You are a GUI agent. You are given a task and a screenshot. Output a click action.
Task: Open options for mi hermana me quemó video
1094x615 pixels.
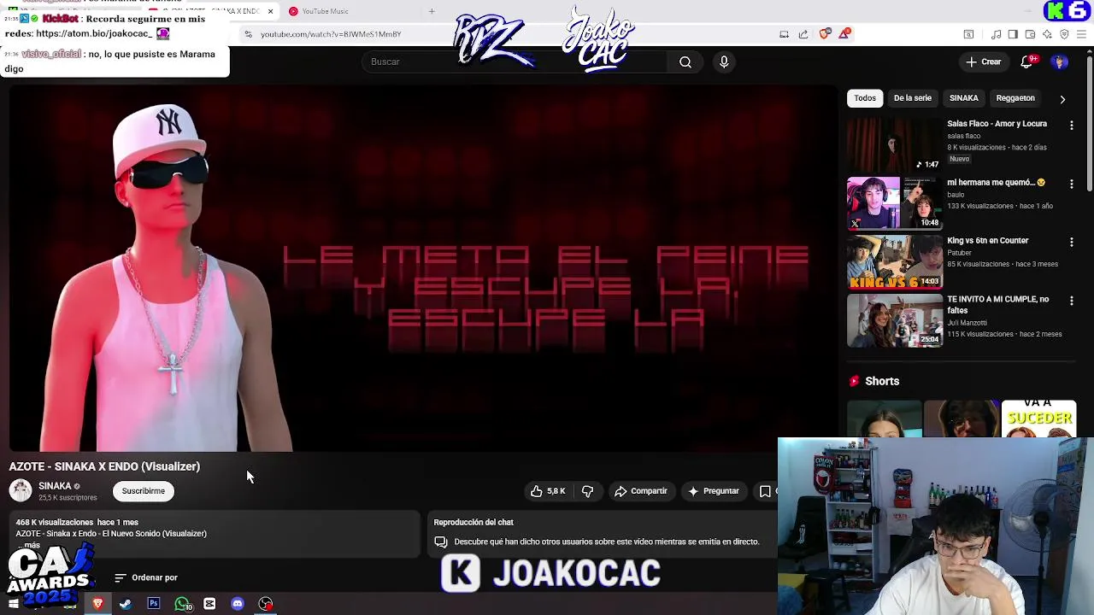(1071, 184)
